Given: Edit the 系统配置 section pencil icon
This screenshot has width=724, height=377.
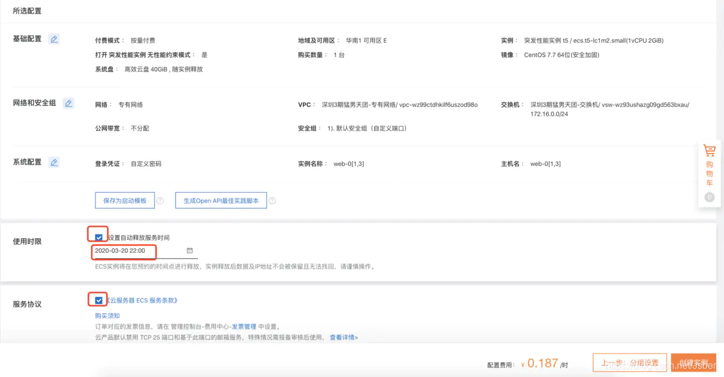Looking at the screenshot, I should click(x=54, y=163).
